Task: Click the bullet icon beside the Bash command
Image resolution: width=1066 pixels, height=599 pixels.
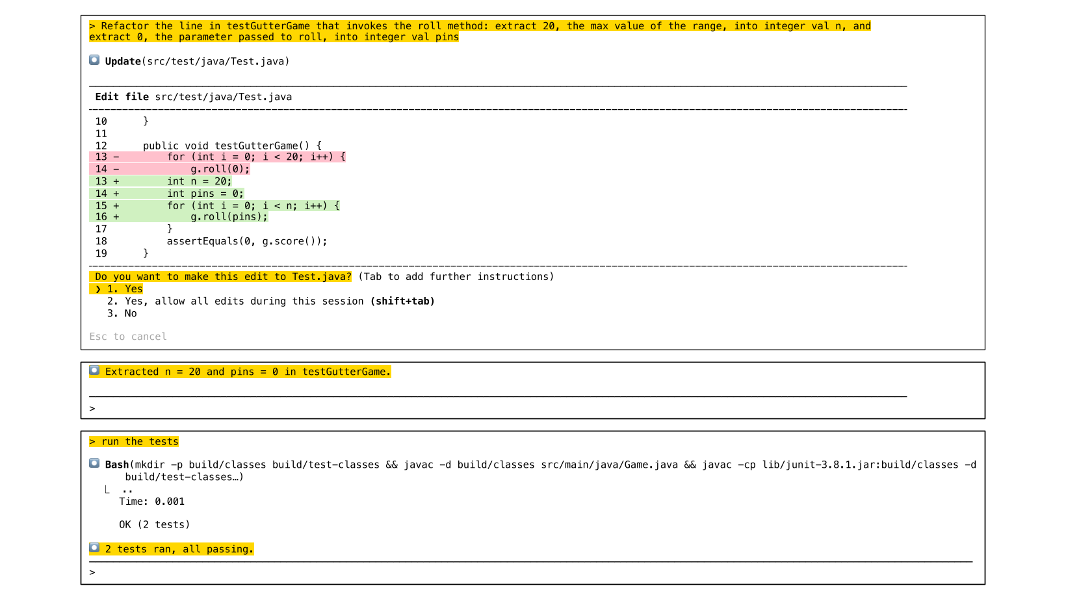Action: 94,464
